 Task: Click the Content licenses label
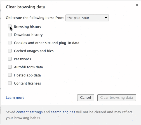27,83
